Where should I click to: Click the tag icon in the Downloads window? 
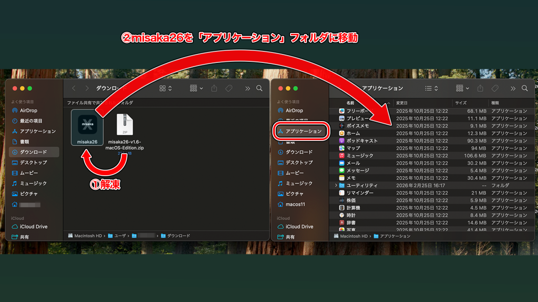coord(229,89)
